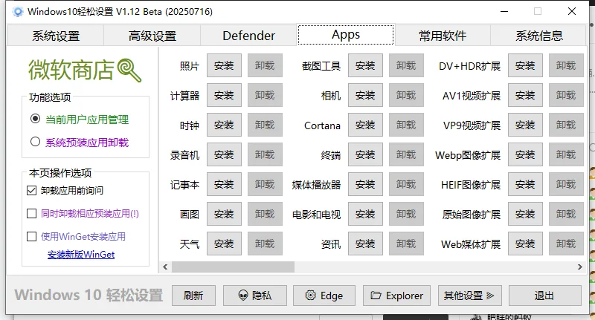This screenshot has width=595, height=320.
Task: Install the Web媒体扩展
Action: [x=525, y=244]
